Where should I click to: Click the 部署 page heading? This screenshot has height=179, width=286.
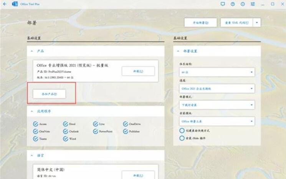click(32, 23)
